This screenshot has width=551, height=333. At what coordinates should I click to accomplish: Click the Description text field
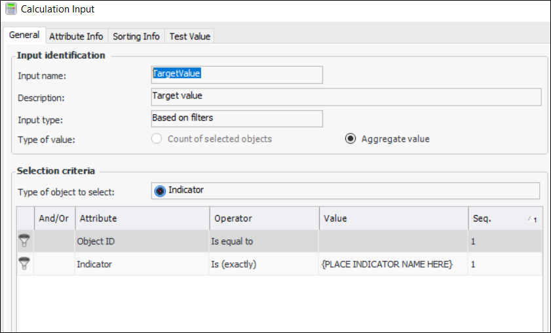tap(346, 96)
